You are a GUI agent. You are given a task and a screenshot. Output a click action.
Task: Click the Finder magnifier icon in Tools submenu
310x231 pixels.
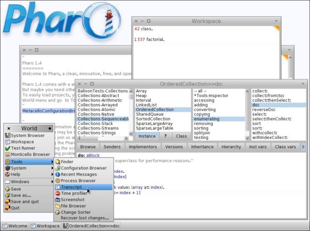pyautogui.click(x=57, y=162)
